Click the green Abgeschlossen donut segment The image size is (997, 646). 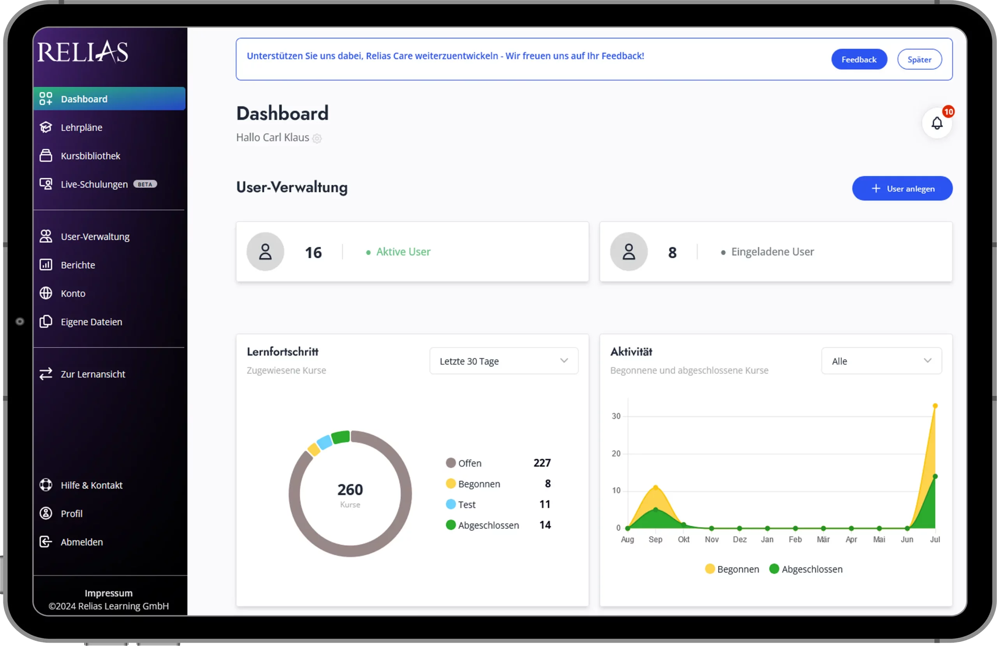click(x=340, y=437)
